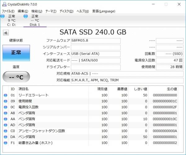Click status orb for ID DA row
Screen dimensions: 186x155
[6, 137]
